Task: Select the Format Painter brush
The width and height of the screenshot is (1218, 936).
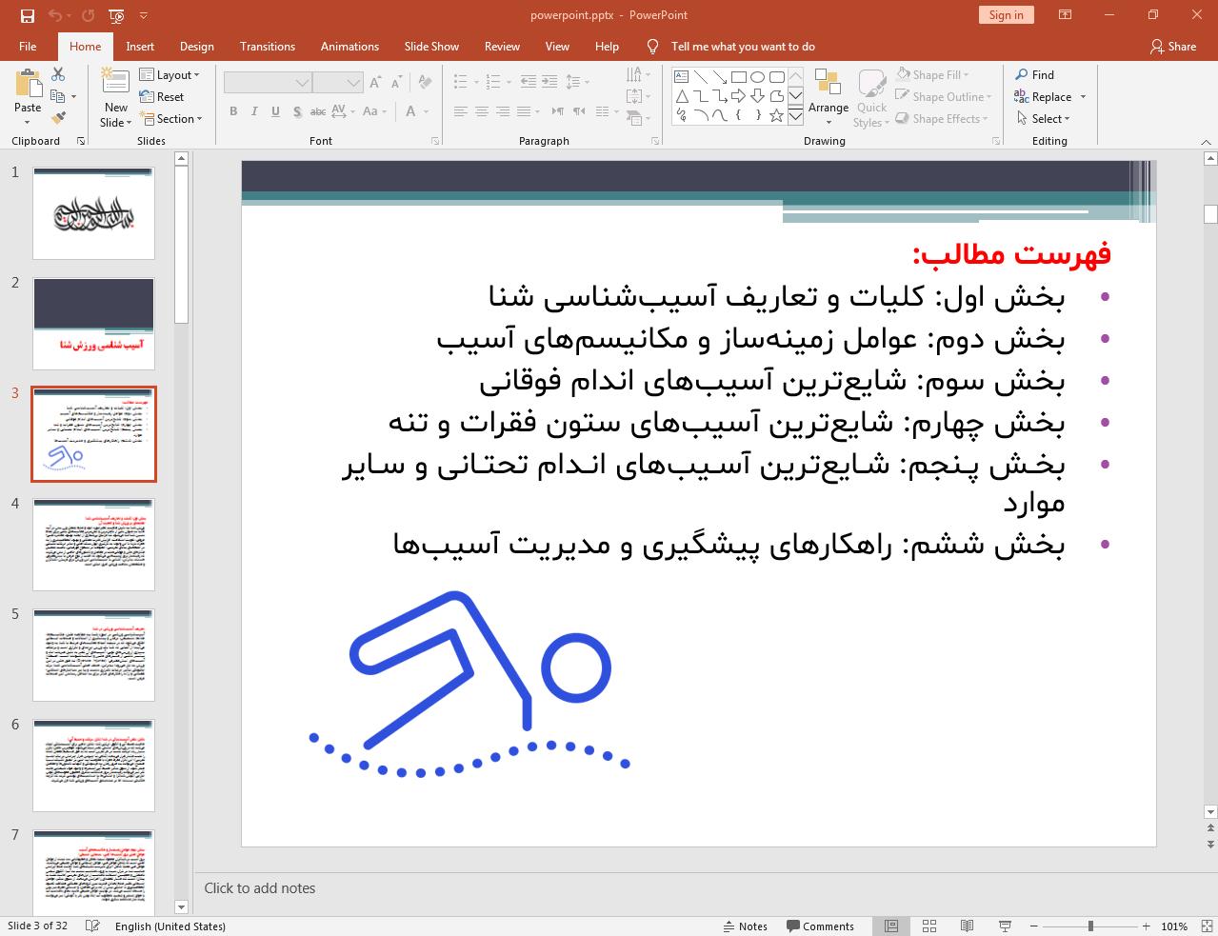Action: 58,118
